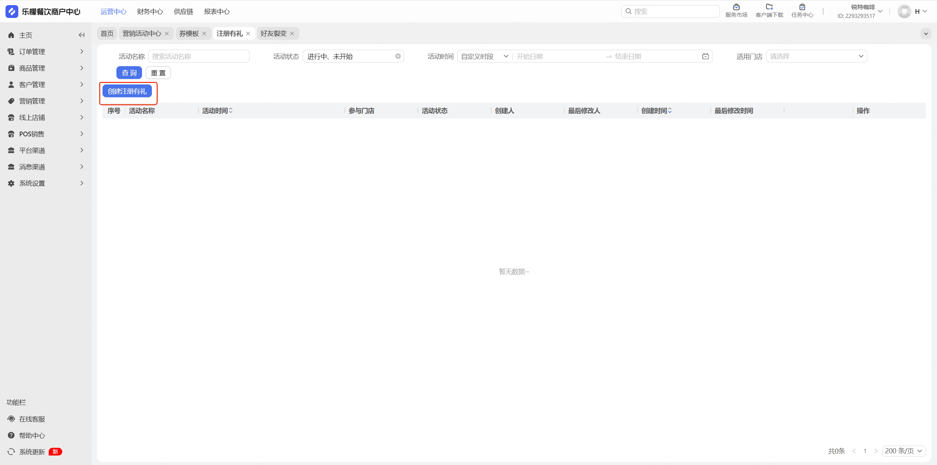The width and height of the screenshot is (937, 465).
Task: Focus the 搜索活动名称 input field
Action: [x=199, y=56]
